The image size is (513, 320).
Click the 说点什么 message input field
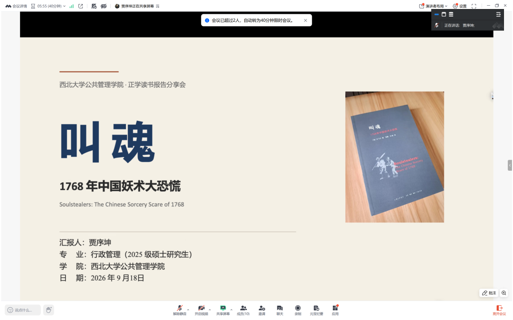(x=23, y=310)
